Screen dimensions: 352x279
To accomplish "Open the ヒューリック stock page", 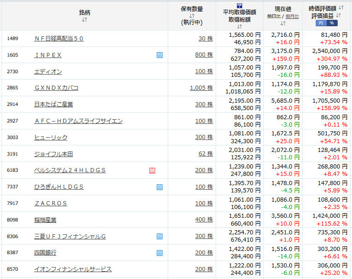I will [x=51, y=138].
